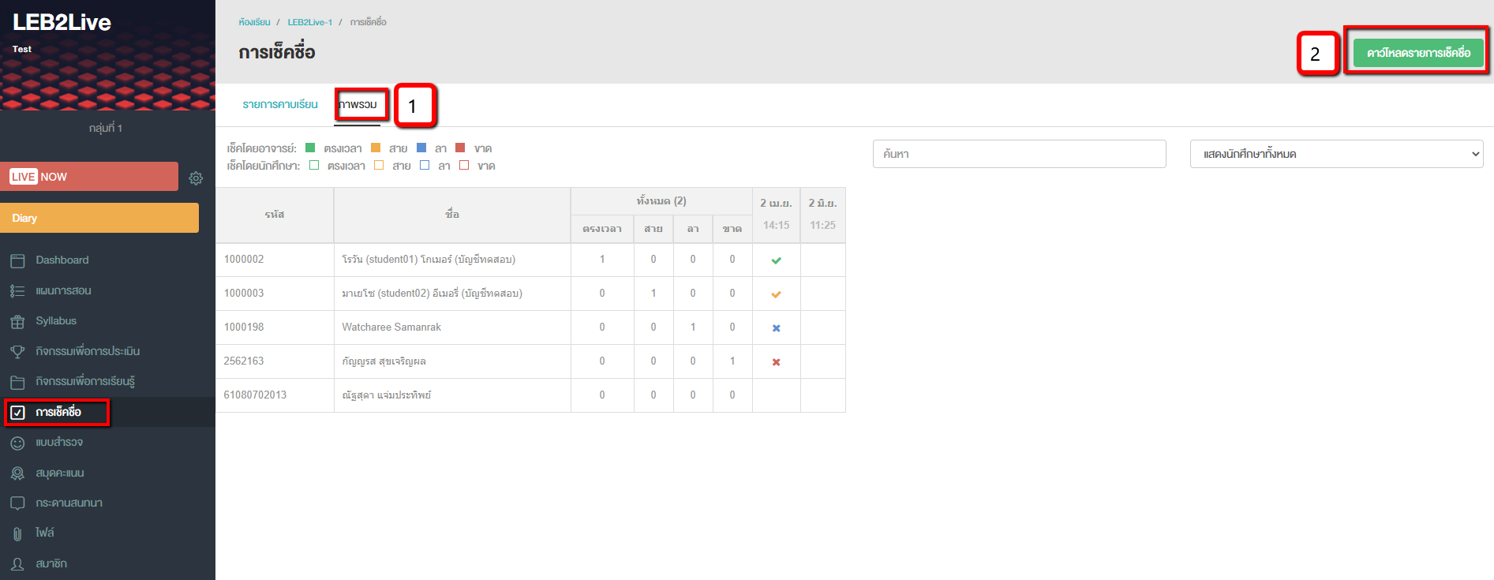Screen dimensions: 1494x580
Task: Click the LEB2Live logo title
Action: pyautogui.click(x=62, y=22)
